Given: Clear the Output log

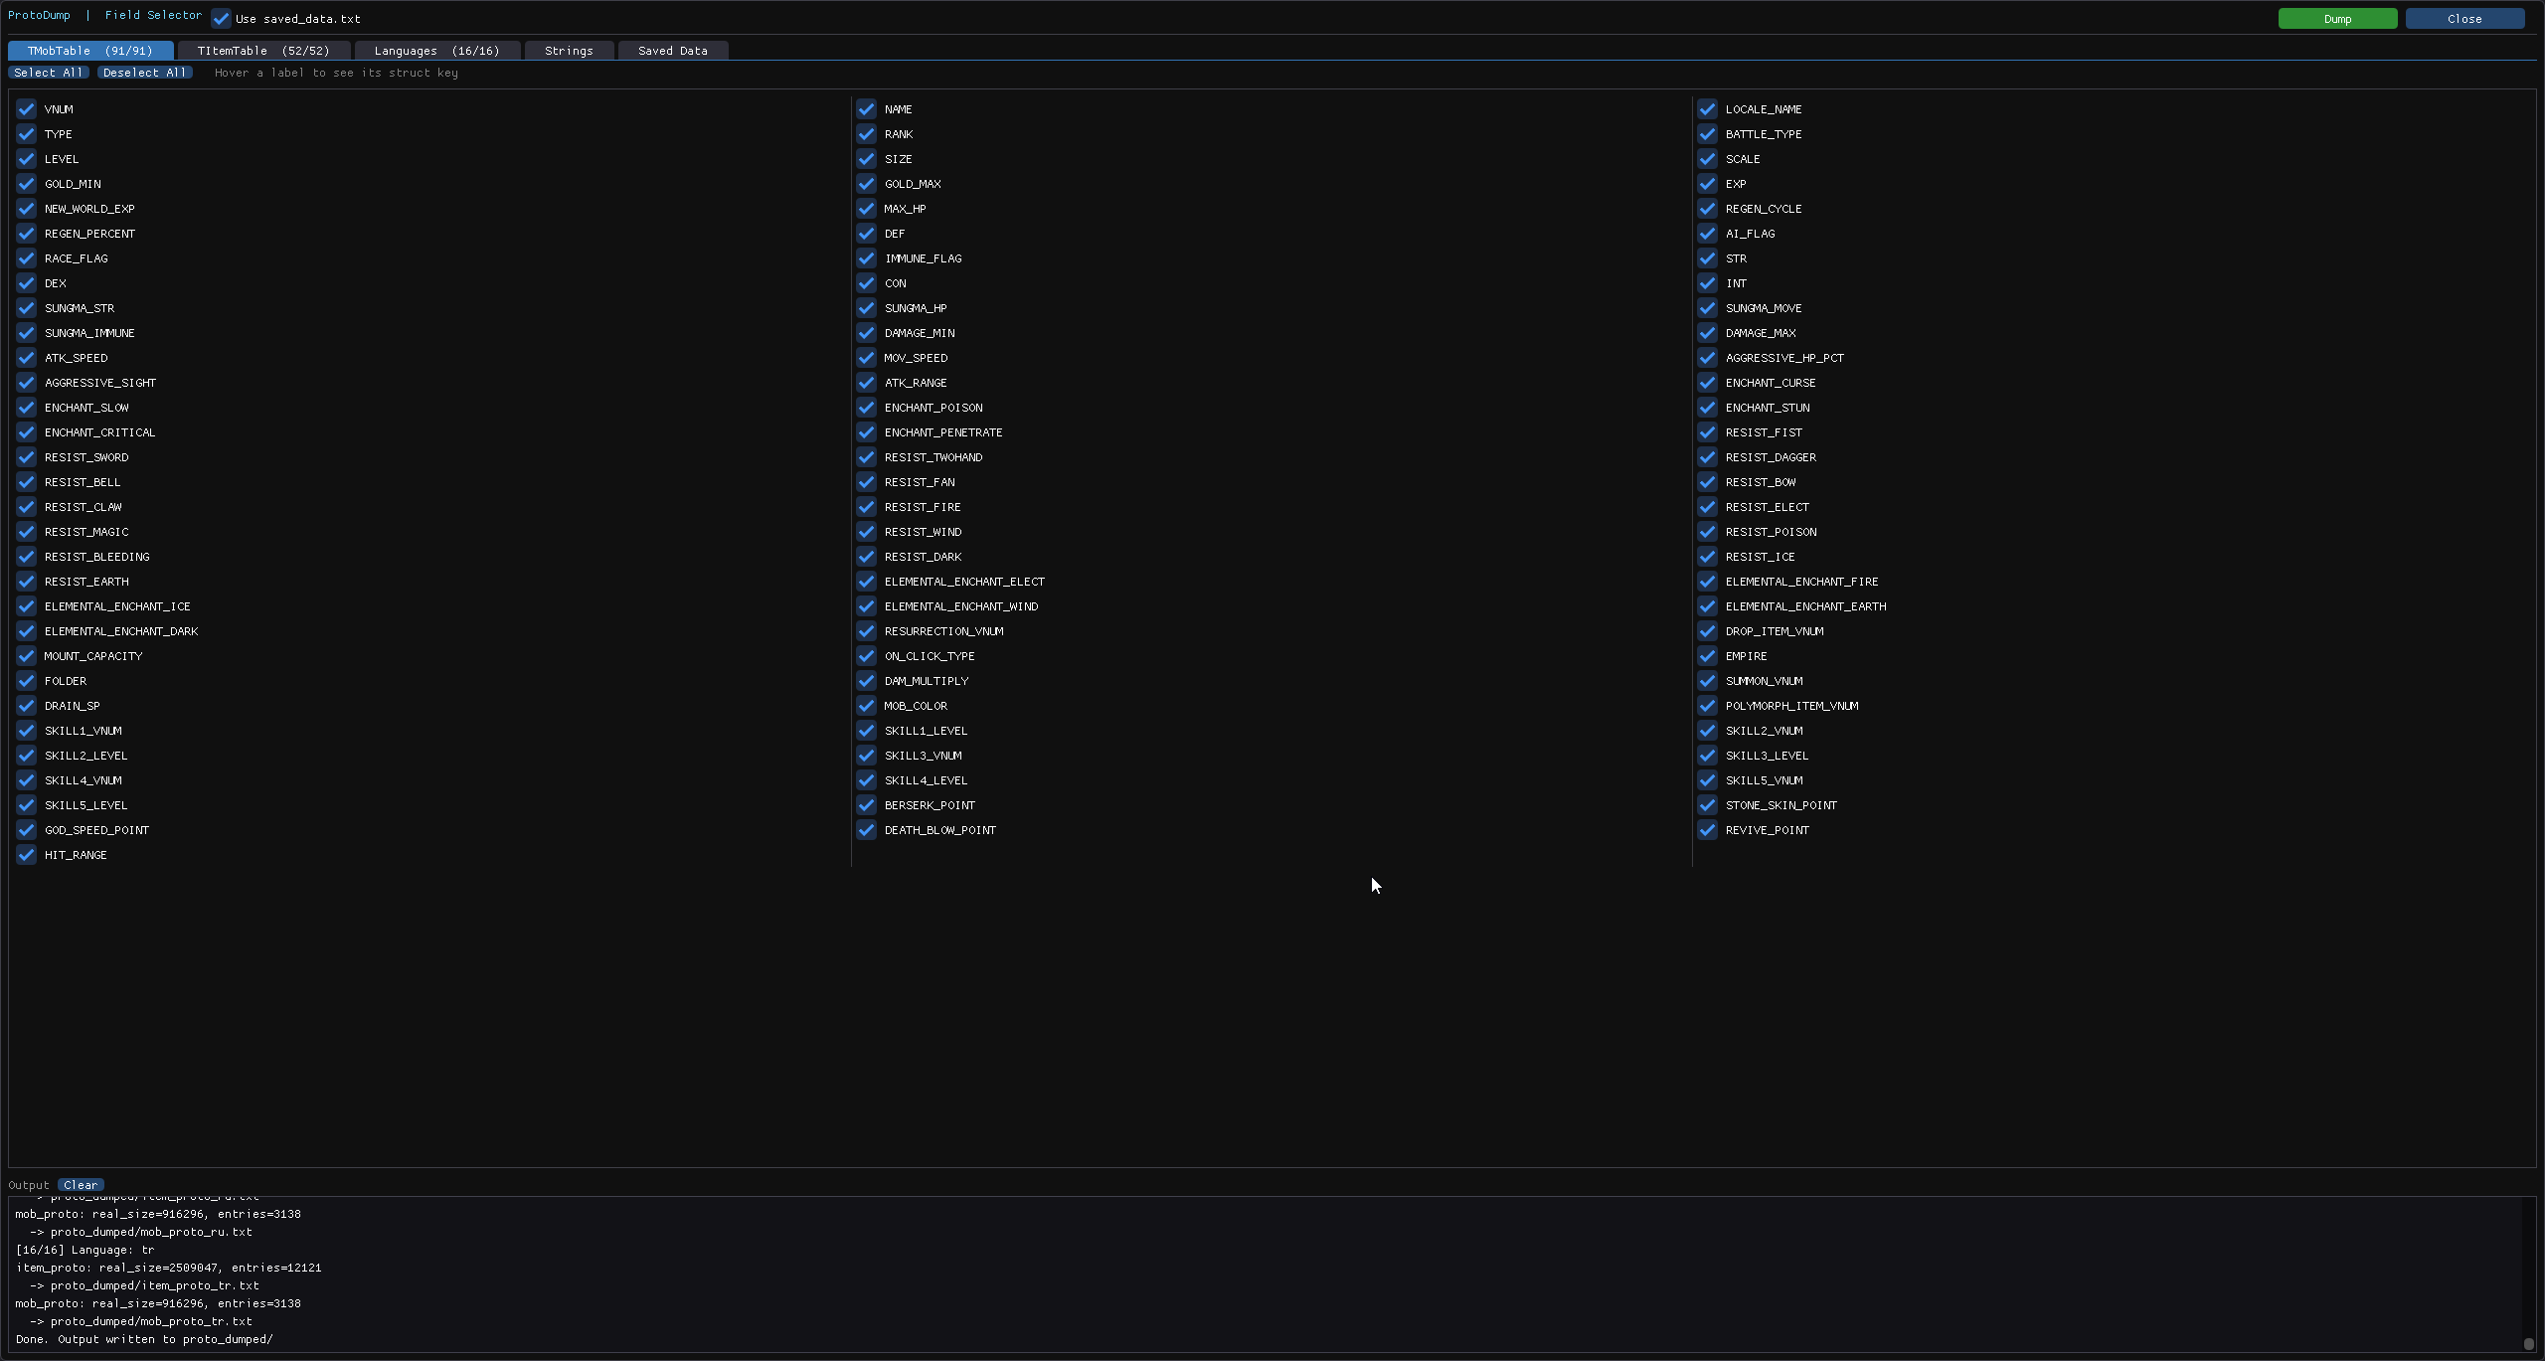Looking at the screenshot, I should coord(81,1185).
